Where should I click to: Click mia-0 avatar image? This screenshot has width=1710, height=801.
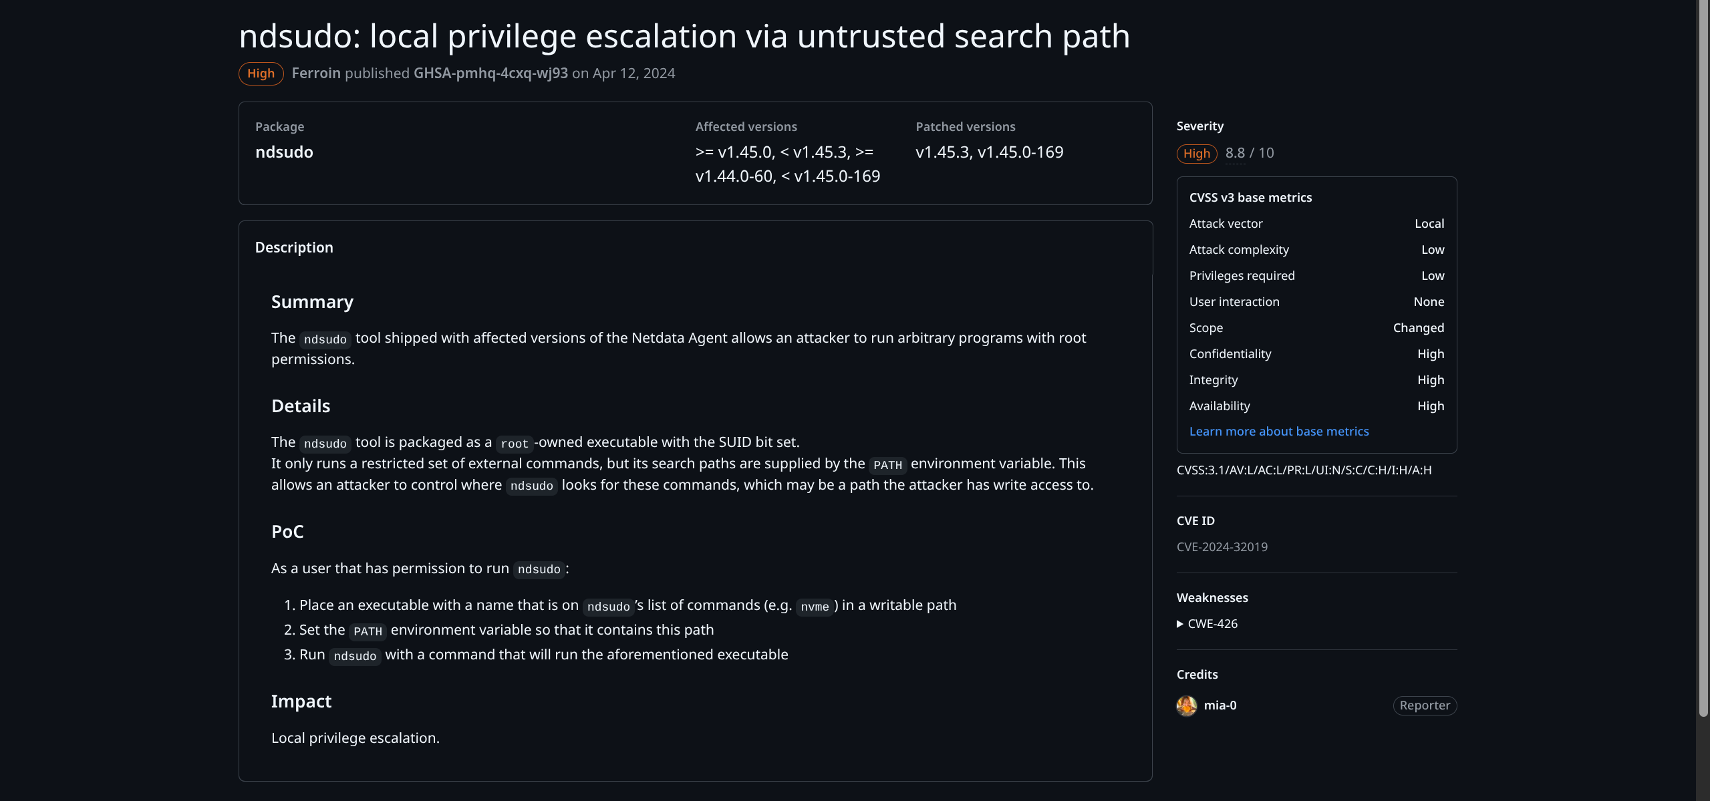tap(1186, 705)
